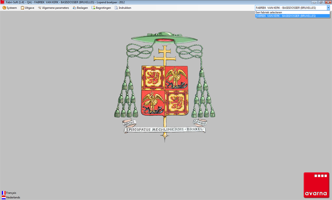
Task: Click the Begrotingen icon
Action: pyautogui.click(x=93, y=8)
